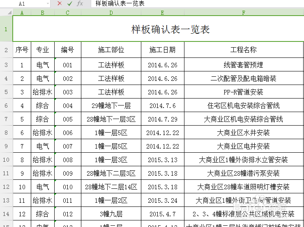This screenshot has width=304, height=227.
Task: Select row 6 header
Action: (x=6, y=105)
